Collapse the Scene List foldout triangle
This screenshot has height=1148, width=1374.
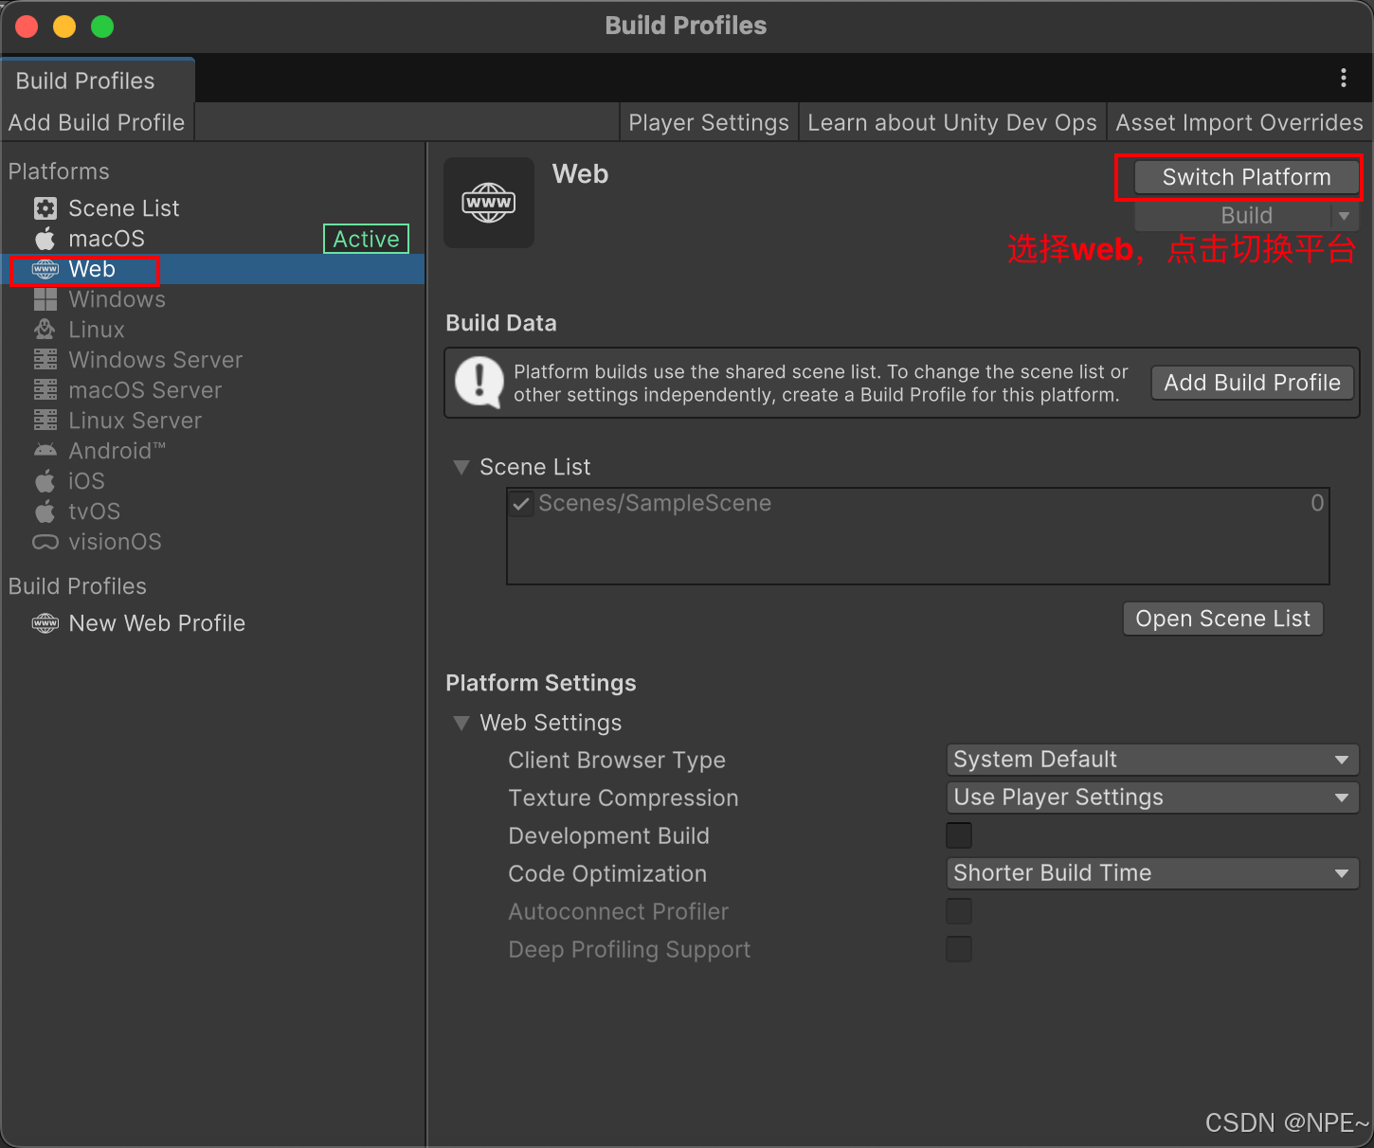(461, 467)
